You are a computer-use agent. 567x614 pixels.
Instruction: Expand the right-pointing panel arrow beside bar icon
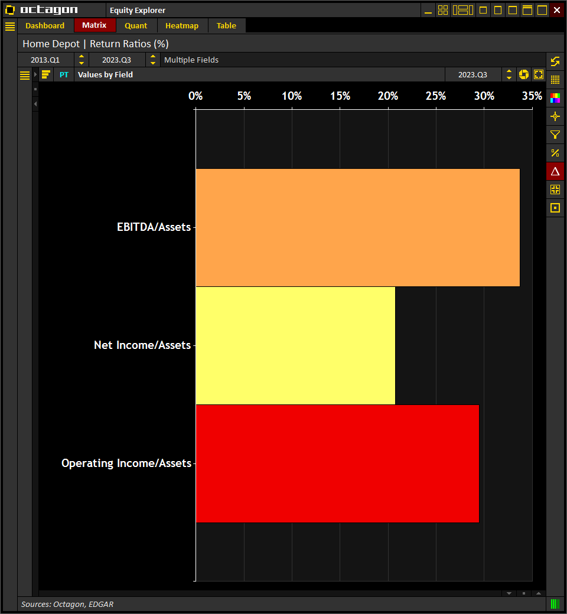tap(35, 74)
